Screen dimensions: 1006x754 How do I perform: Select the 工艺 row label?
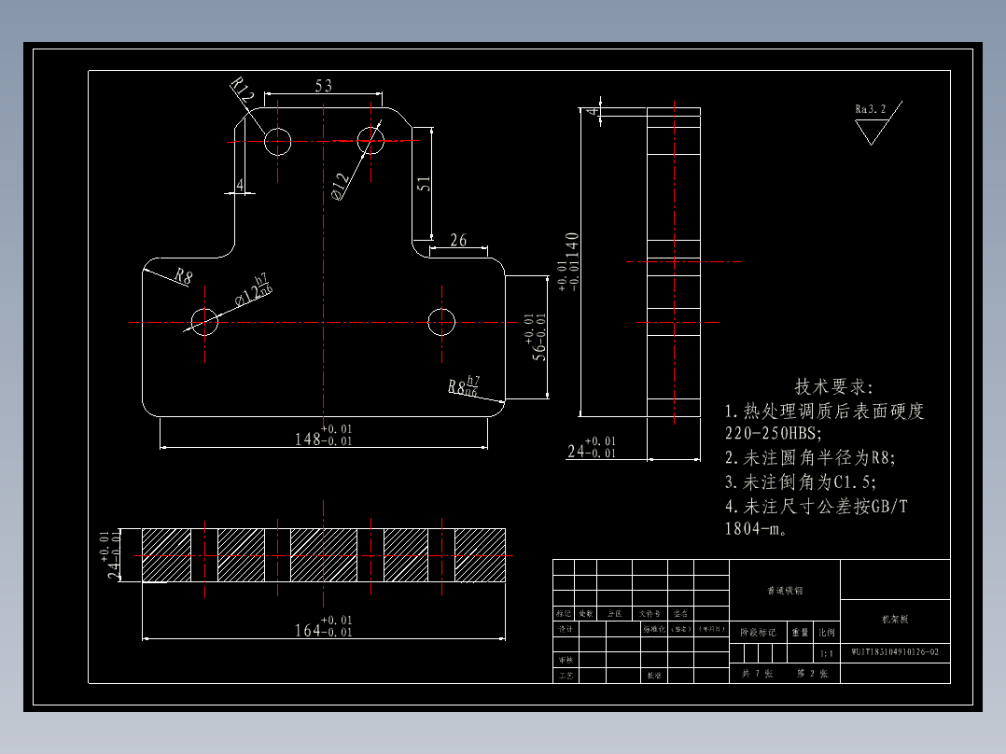[566, 675]
